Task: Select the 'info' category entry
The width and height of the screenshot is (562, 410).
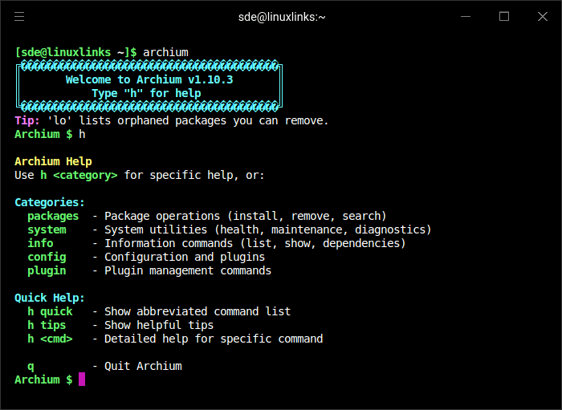Action: click(40, 243)
